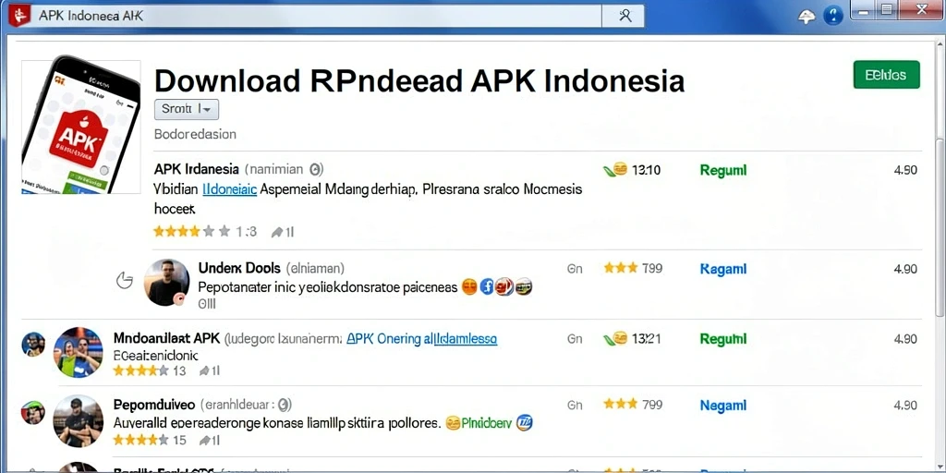Click the share arrow icon after 1:3 rating
This screenshot has width=946, height=473.
(277, 232)
